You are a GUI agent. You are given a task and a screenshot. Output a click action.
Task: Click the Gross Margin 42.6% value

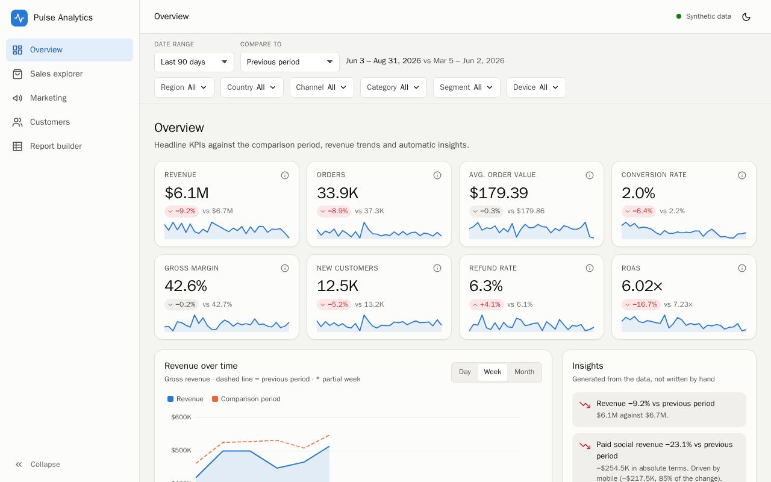point(186,286)
